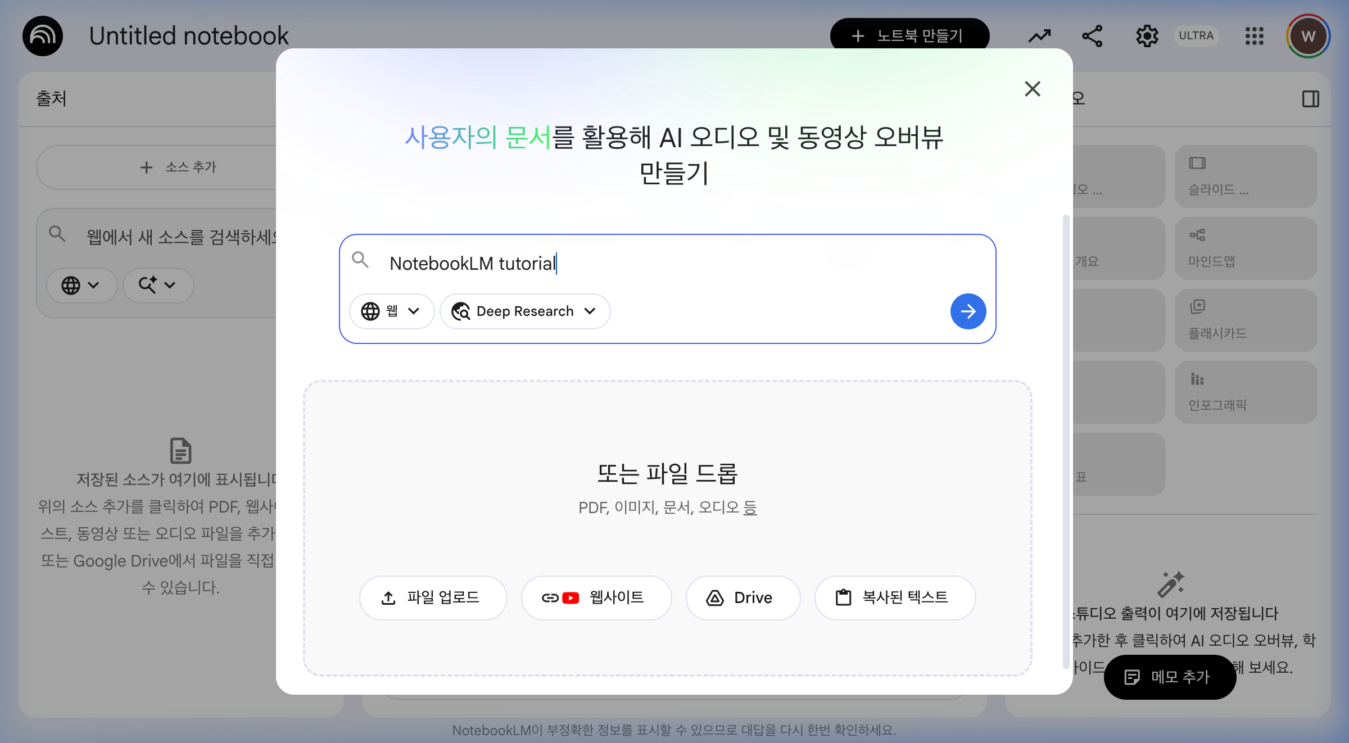Click the 웹사이트 YouTube link button
1349x743 pixels.
click(596, 598)
